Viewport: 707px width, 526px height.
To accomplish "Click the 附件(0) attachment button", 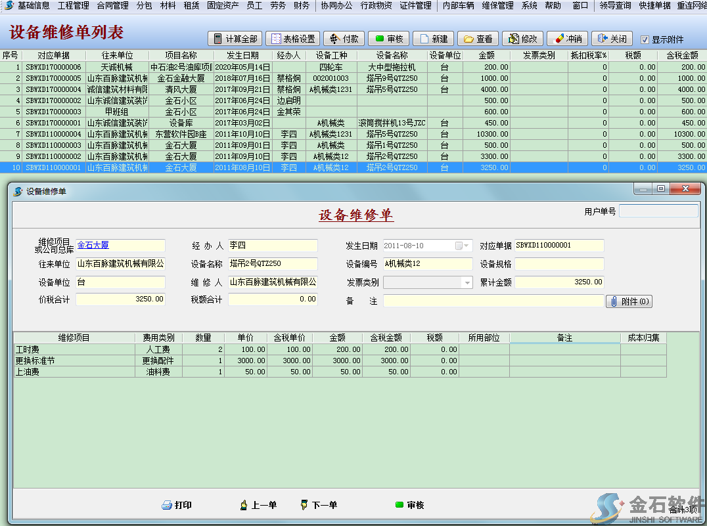I will 628,301.
